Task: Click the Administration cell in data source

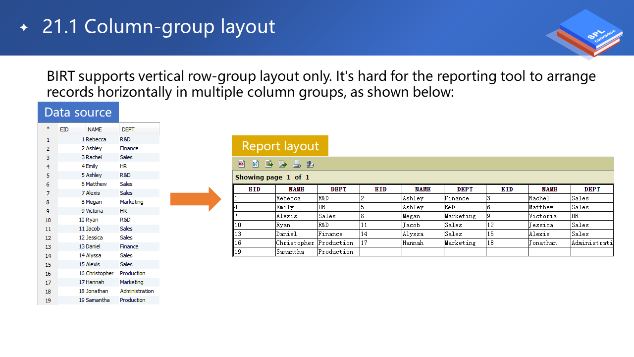Action: pyautogui.click(x=137, y=291)
